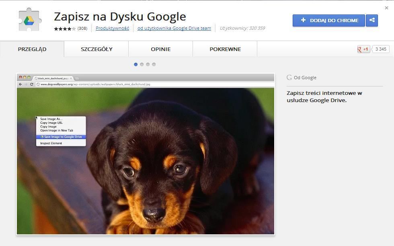The height and width of the screenshot is (246, 394).
Task: Follow the Google Drive team author link
Action: point(174,28)
